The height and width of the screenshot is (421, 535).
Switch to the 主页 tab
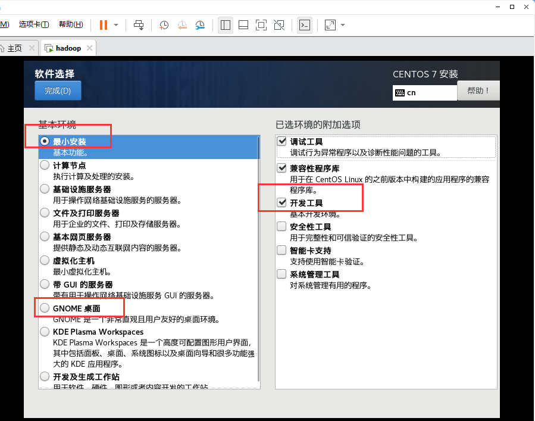tap(15, 48)
